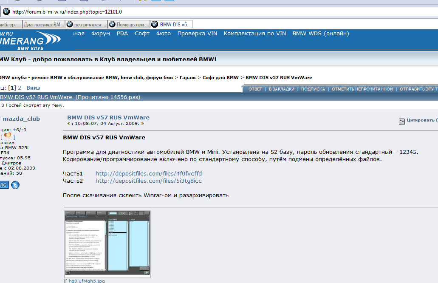This screenshot has height=283, width=438.
Task: Switch to the 'Помощь при ...' tab
Action: (x=129, y=25)
